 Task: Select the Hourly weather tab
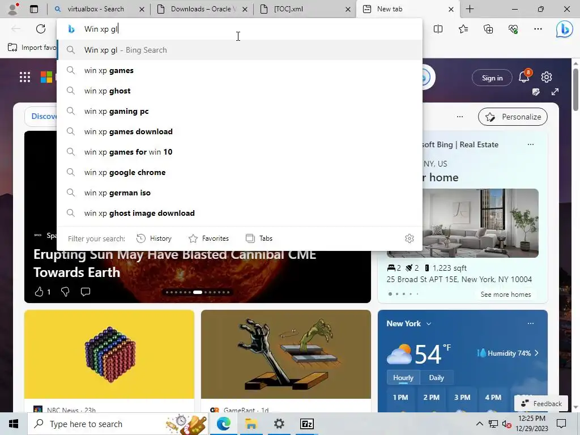tap(403, 377)
